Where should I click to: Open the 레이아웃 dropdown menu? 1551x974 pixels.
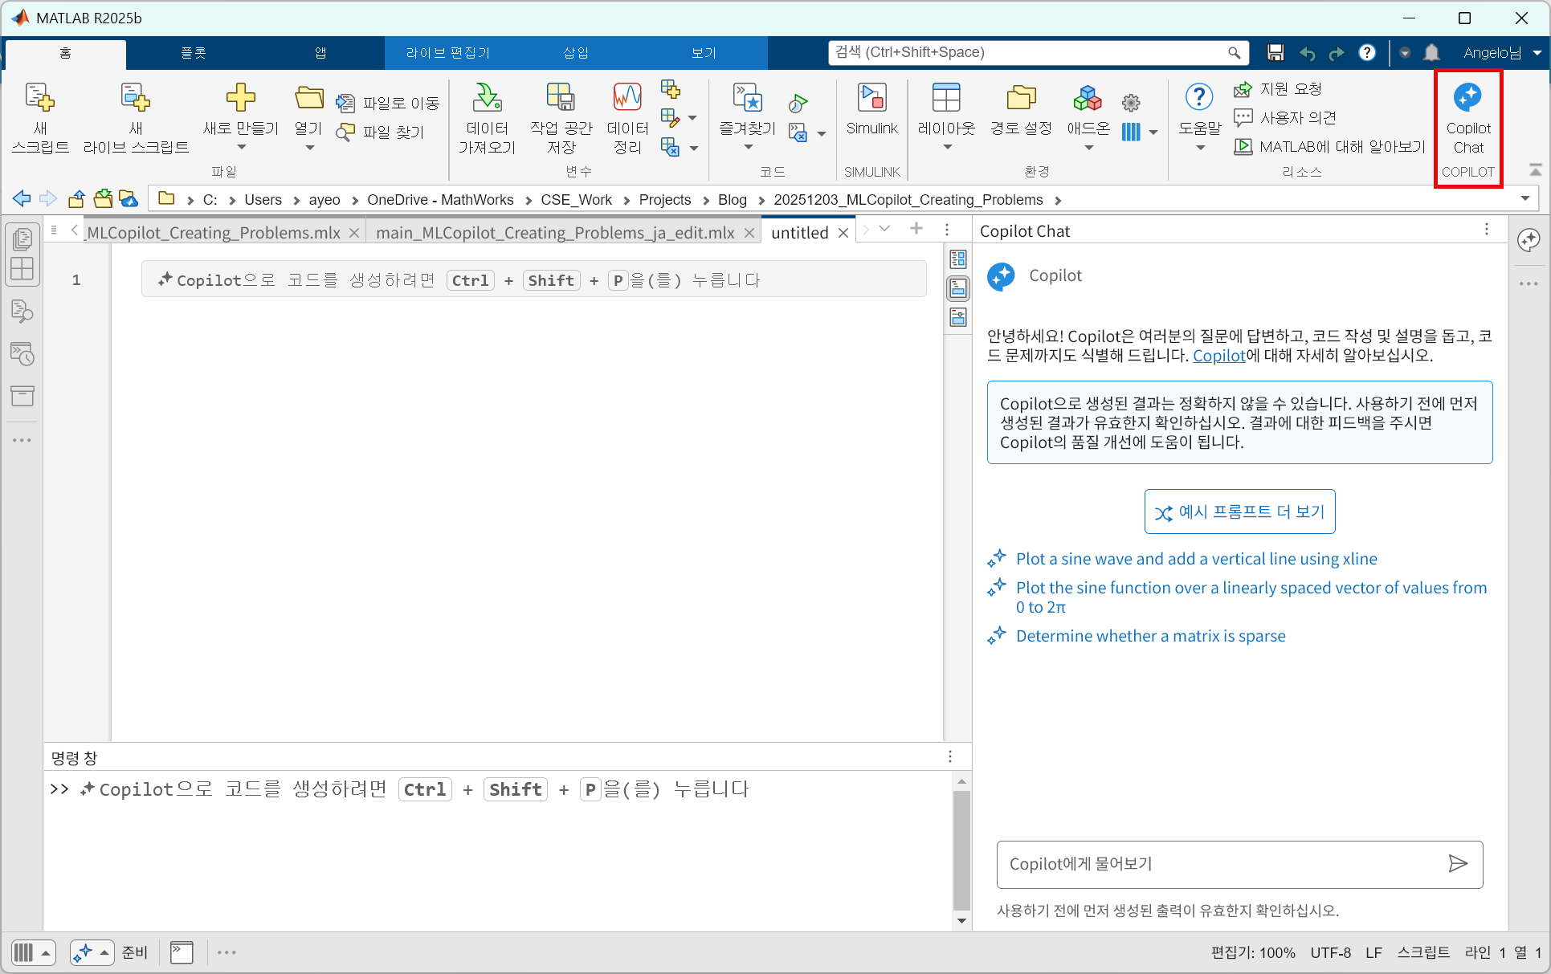coord(946,148)
